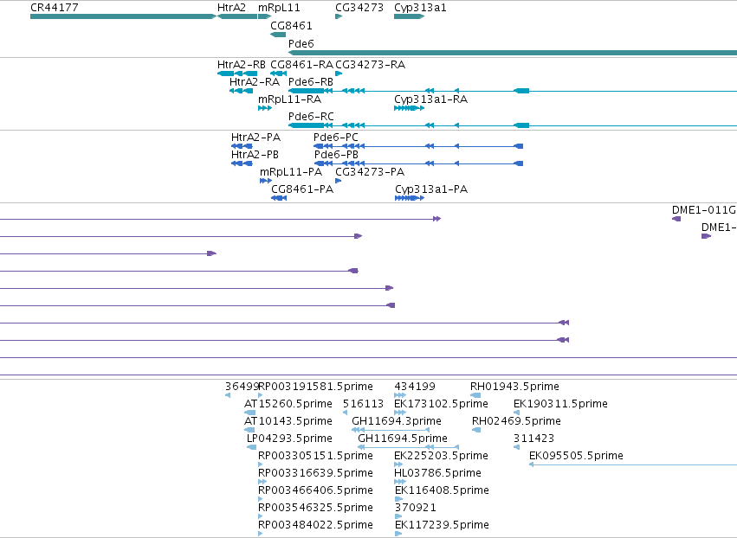Screen dimensions: 737x538
Task: Click the GH11694.5prime EST label
Action: pos(403,439)
